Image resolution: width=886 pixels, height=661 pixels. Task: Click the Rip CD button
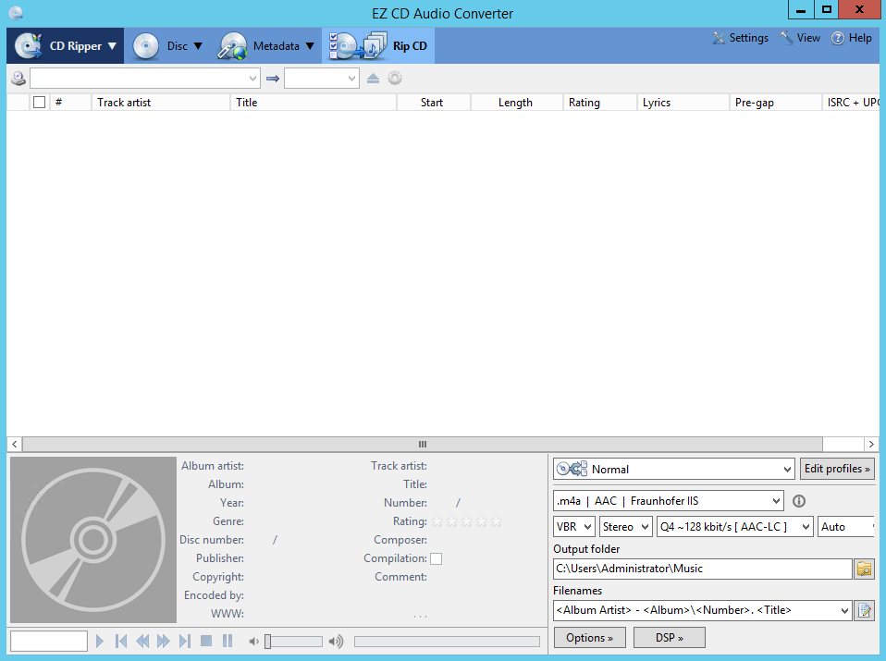click(x=378, y=46)
